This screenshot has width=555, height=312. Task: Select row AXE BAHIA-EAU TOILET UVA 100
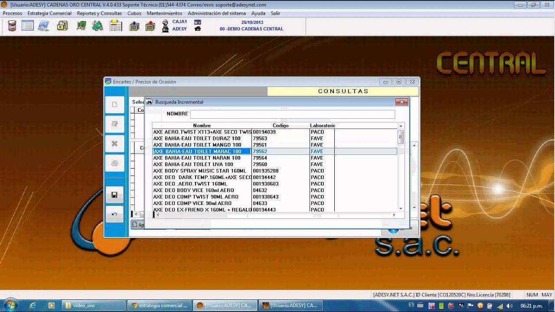(x=275, y=164)
